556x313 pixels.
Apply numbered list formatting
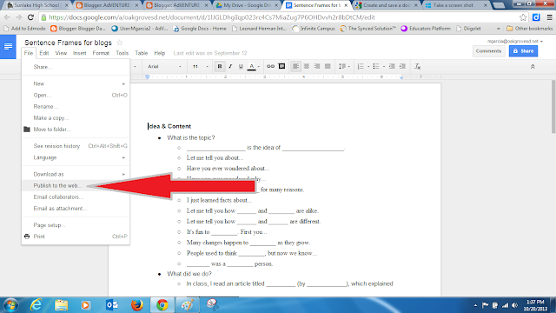363,66
